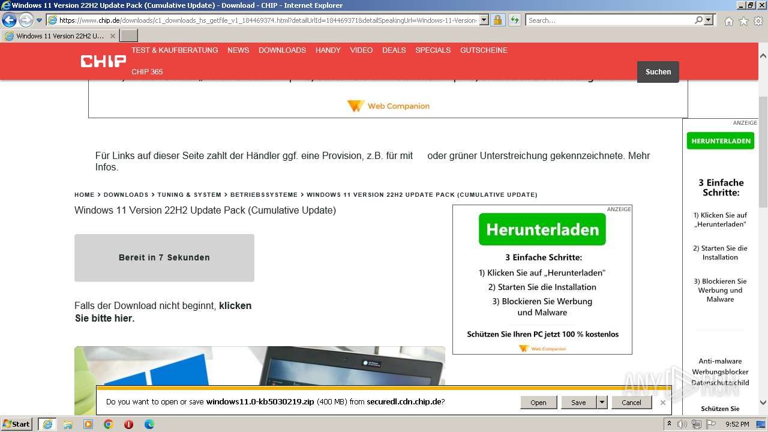
Task: Click DOWNLOADS breadcrumb link
Action: (126, 195)
